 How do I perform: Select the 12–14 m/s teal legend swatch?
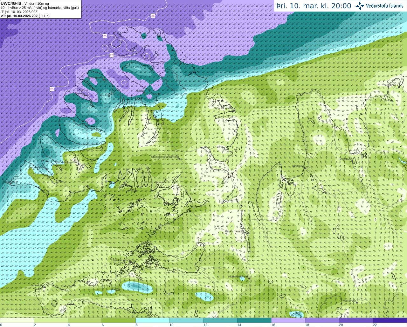coord(220,320)
